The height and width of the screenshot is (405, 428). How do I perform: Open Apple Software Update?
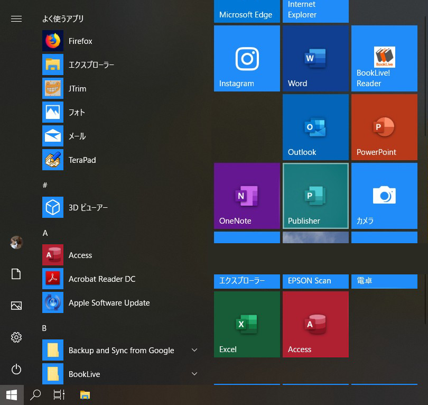click(121, 302)
